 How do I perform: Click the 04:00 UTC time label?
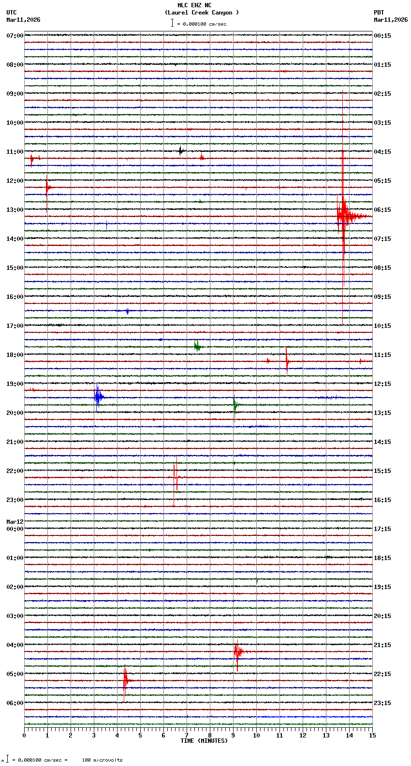pos(15,645)
